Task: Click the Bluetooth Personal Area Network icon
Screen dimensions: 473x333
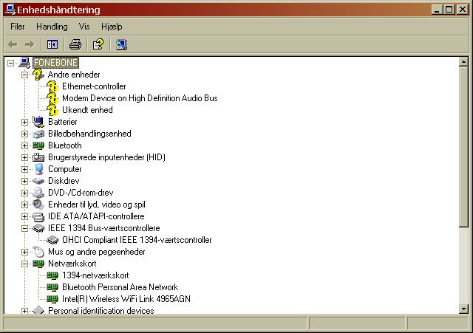Action: click(52, 287)
